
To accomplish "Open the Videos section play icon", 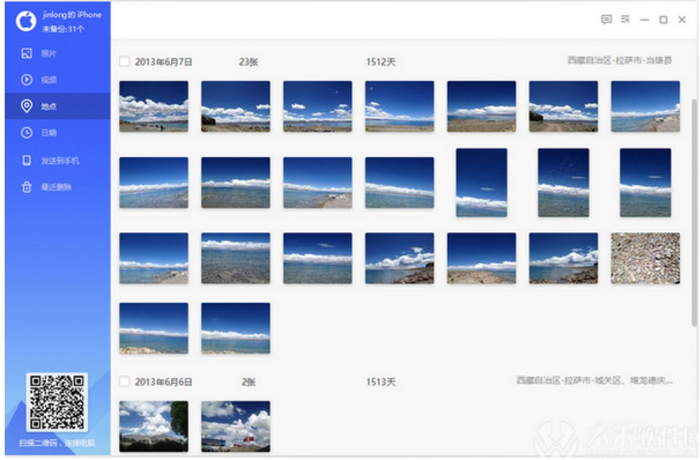I will click(27, 79).
